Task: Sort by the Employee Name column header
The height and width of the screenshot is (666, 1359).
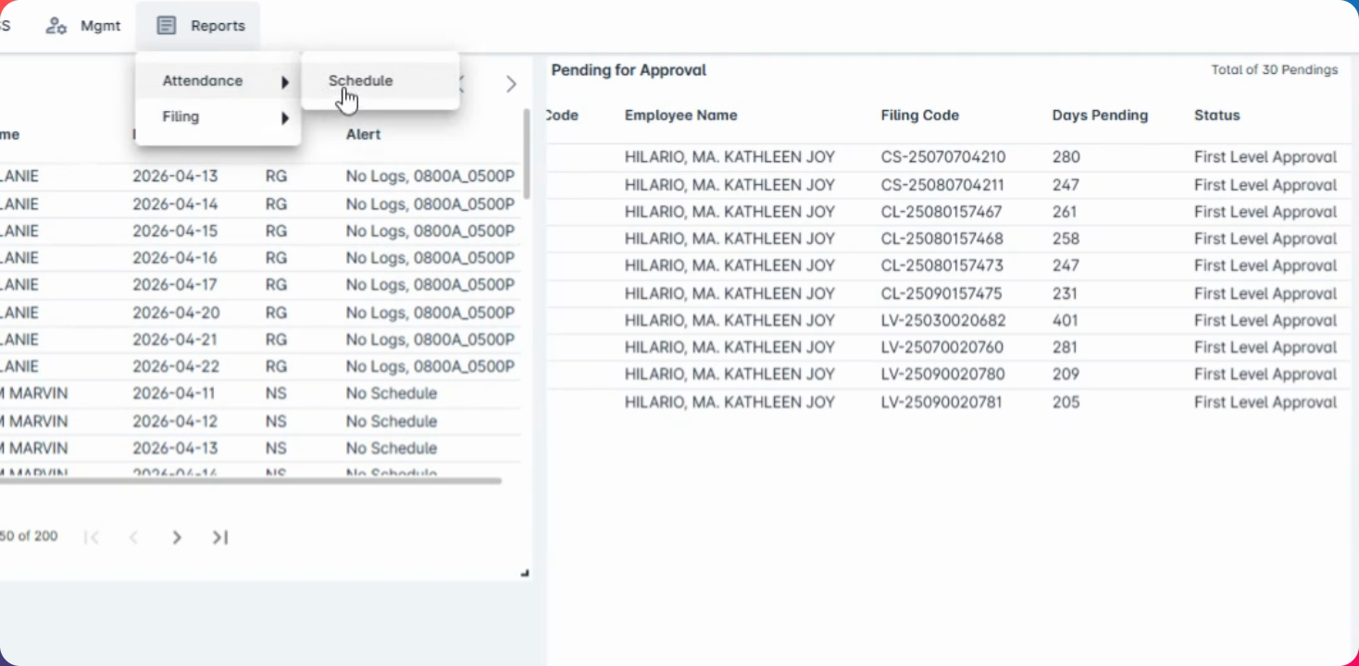Action: coord(681,116)
